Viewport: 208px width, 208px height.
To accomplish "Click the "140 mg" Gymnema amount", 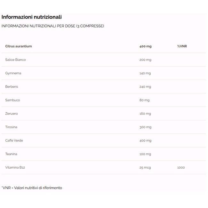I will pos(145,73).
